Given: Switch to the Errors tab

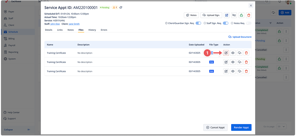Looking at the screenshot, I should coord(104,30).
